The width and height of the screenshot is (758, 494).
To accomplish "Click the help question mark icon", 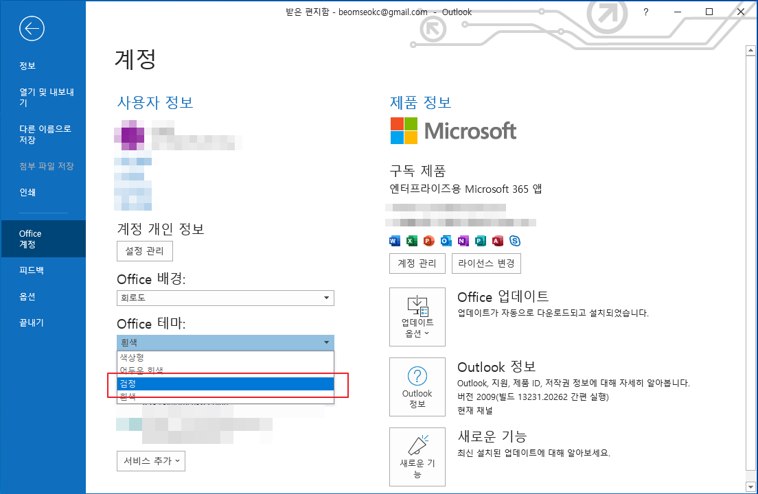I will [x=646, y=12].
